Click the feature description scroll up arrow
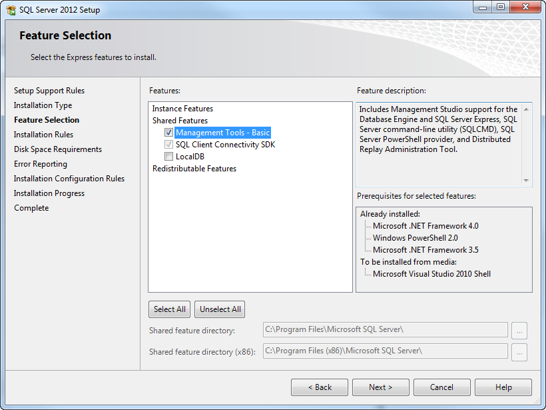 [526, 109]
